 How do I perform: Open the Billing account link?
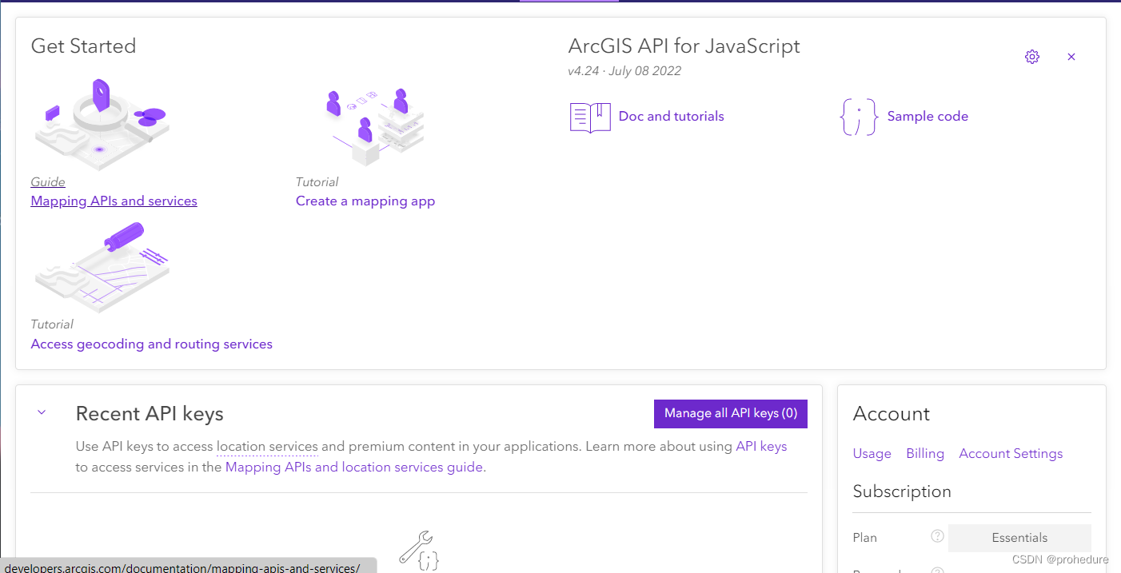(925, 453)
